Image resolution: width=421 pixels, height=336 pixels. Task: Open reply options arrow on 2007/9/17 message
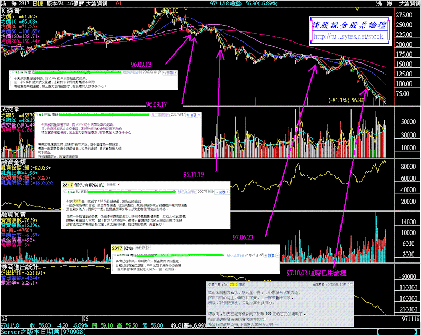click(199, 114)
